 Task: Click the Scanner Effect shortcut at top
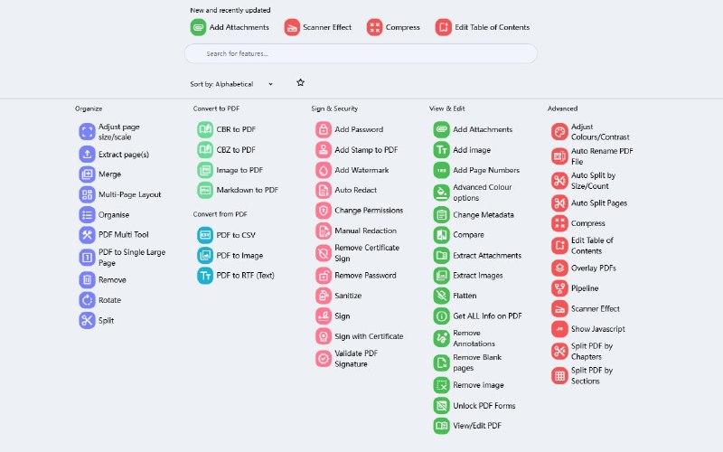(x=318, y=27)
